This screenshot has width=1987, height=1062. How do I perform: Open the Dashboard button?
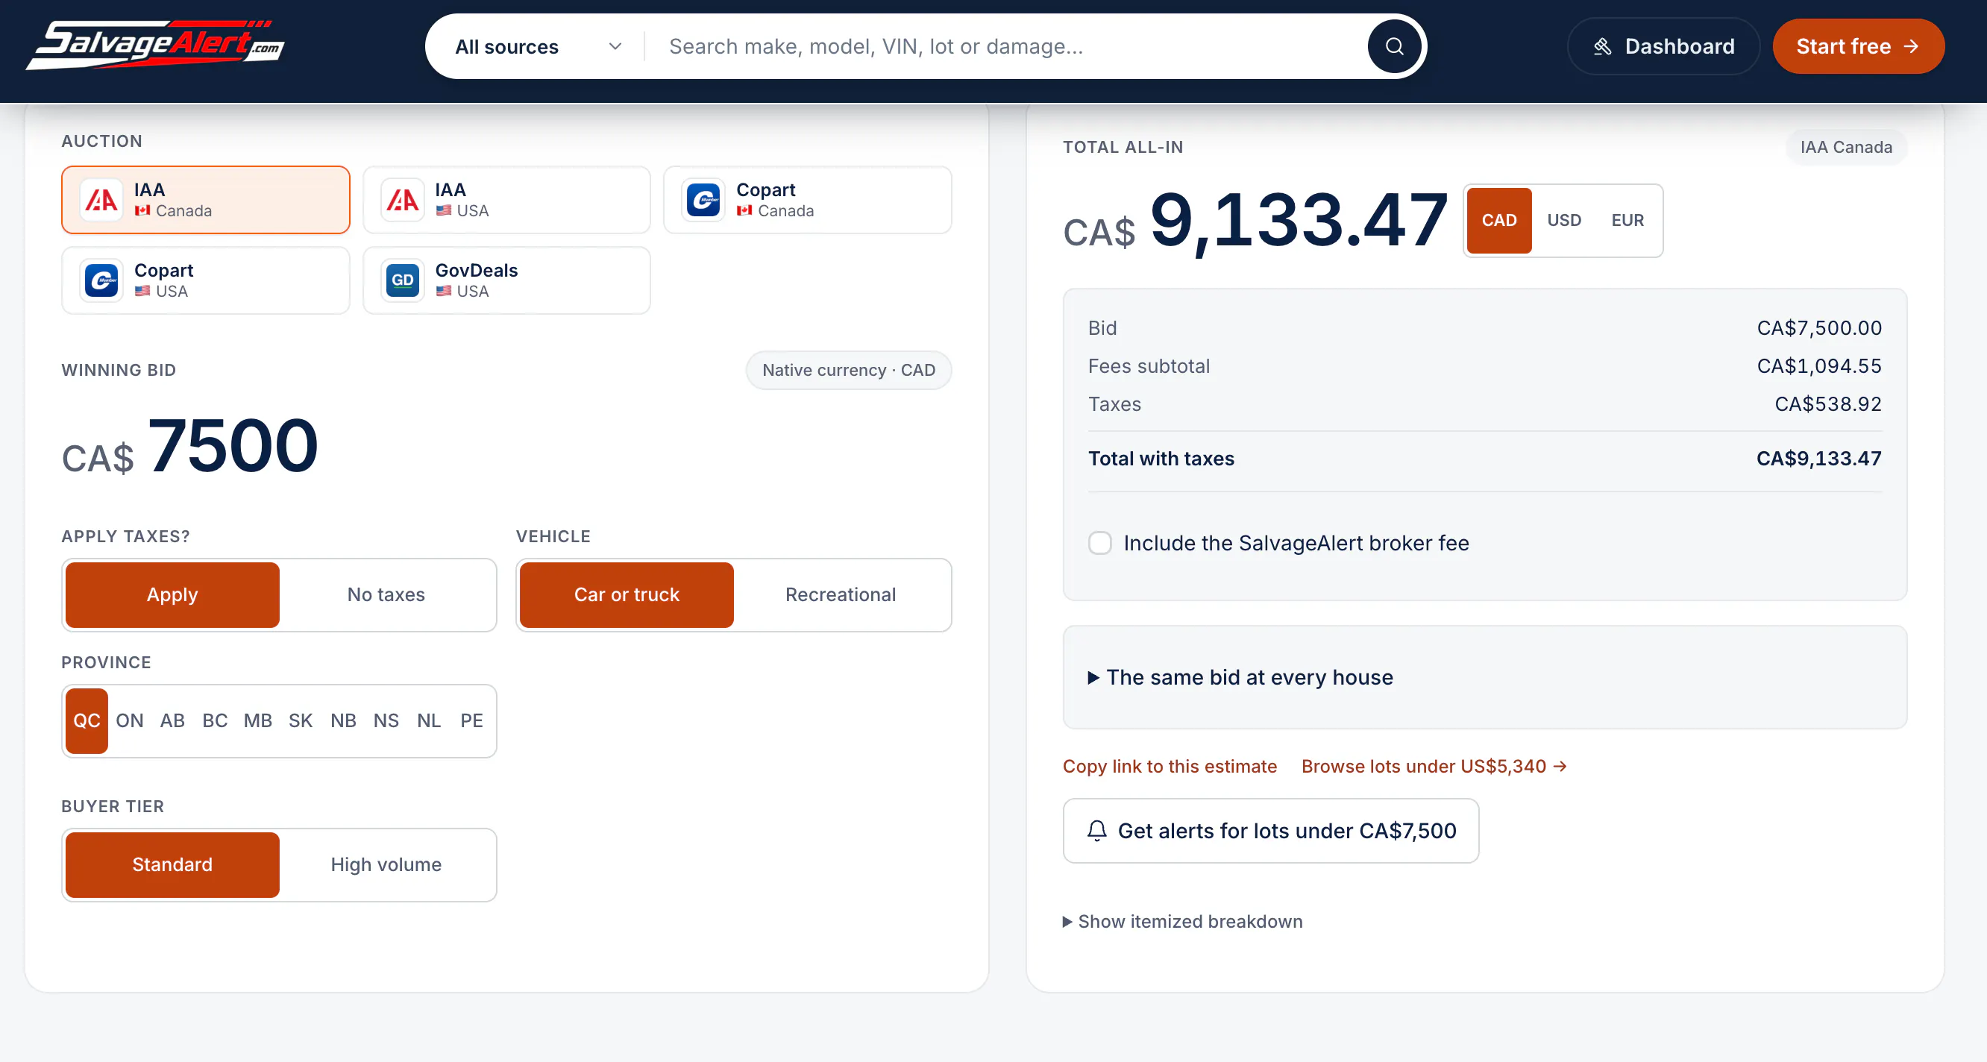click(1663, 46)
